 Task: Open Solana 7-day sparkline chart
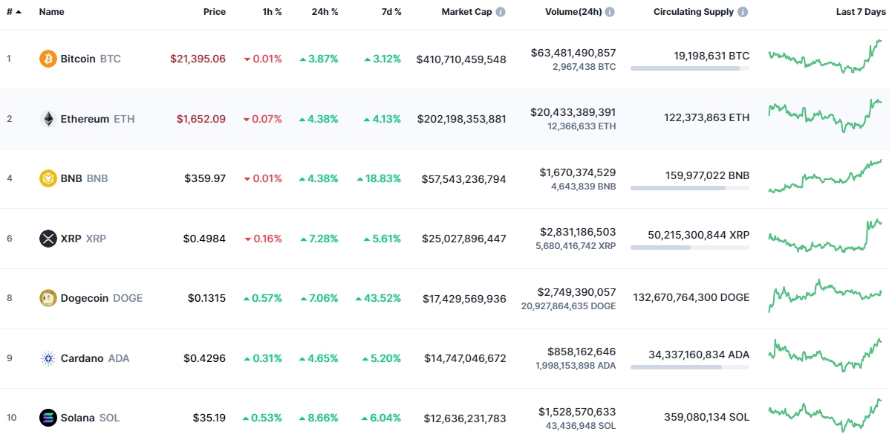click(826, 415)
